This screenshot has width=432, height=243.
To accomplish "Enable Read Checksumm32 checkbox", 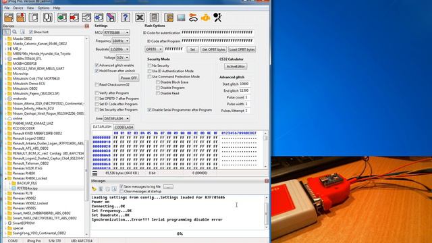I will [x=97, y=84].
